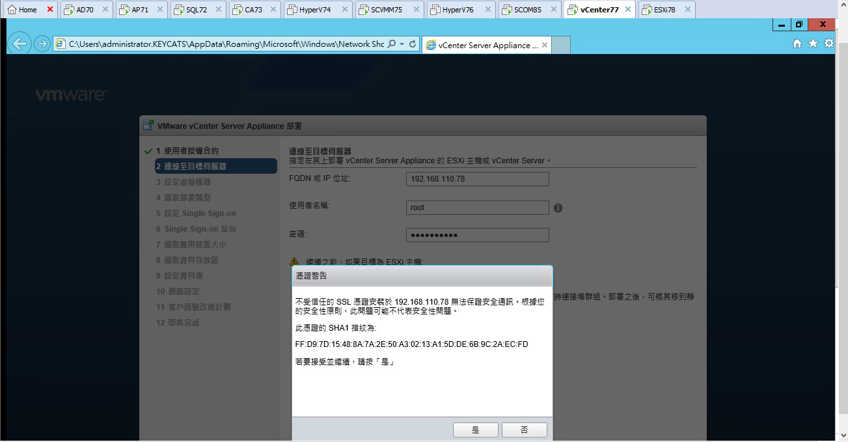Viewport: 848px width, 442px height.
Task: Select step 2 連線至目標伺服器
Action: [215, 166]
